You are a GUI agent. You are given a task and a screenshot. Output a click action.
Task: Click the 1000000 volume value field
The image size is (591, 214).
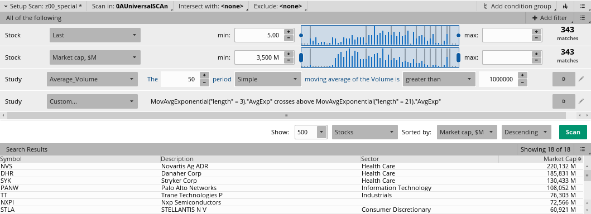point(498,79)
